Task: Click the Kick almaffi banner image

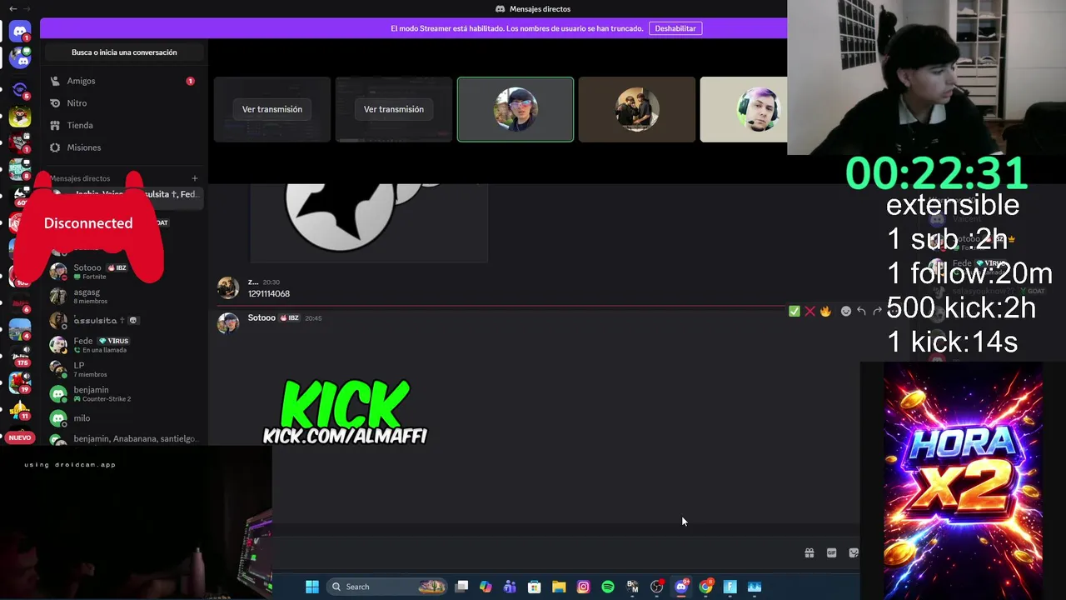Action: point(345,412)
